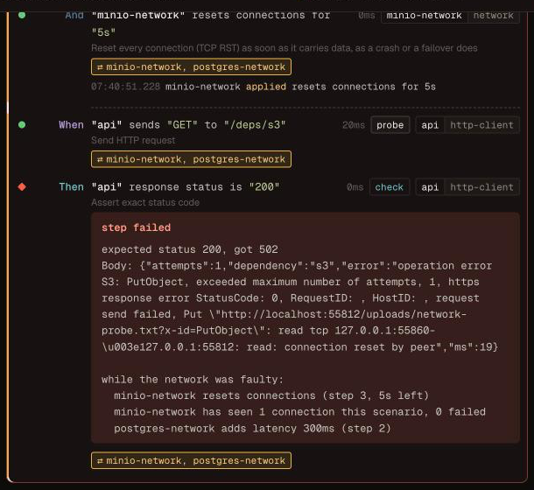Image resolution: width=534 pixels, height=490 pixels.
Task: Click 20ms duration on the When step
Action: pos(354,125)
